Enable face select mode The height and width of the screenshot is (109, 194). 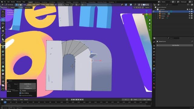pos(21,5)
